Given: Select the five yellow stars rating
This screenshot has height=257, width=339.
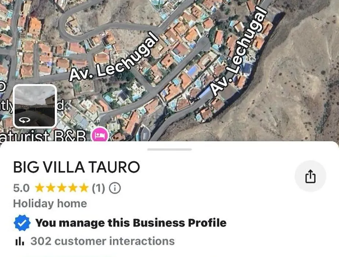Looking at the screenshot, I should pos(62,188).
